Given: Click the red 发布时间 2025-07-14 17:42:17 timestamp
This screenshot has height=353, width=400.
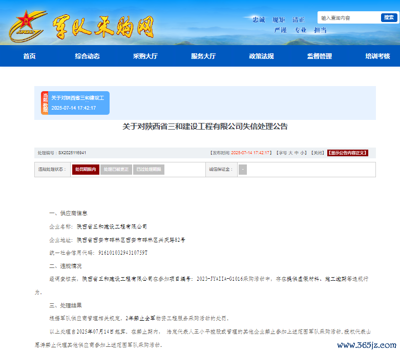Looking at the screenshot, I should pos(250,153).
